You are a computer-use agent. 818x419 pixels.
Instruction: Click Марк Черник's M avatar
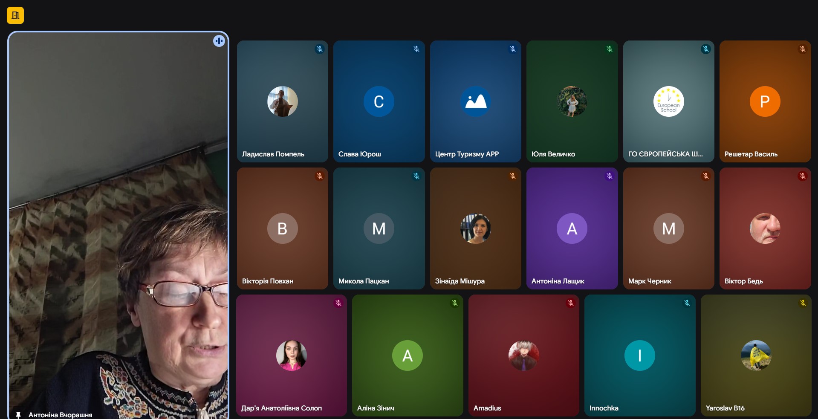point(669,228)
